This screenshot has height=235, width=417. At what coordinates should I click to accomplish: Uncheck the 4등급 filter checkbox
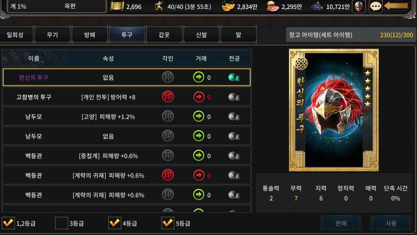point(114,223)
